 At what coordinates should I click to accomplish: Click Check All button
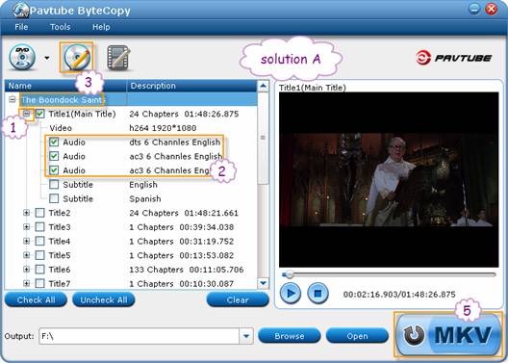(36, 299)
